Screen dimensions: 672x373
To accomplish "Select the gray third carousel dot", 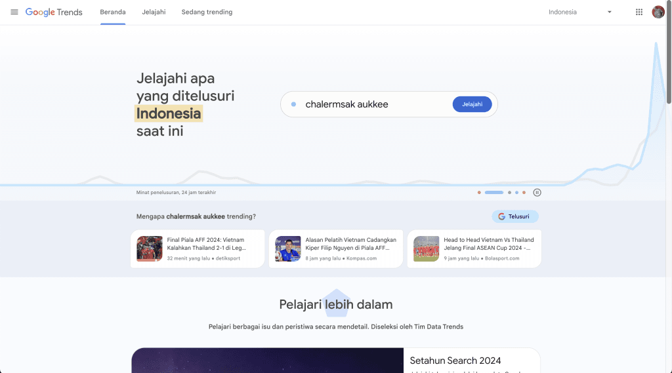I will [509, 193].
